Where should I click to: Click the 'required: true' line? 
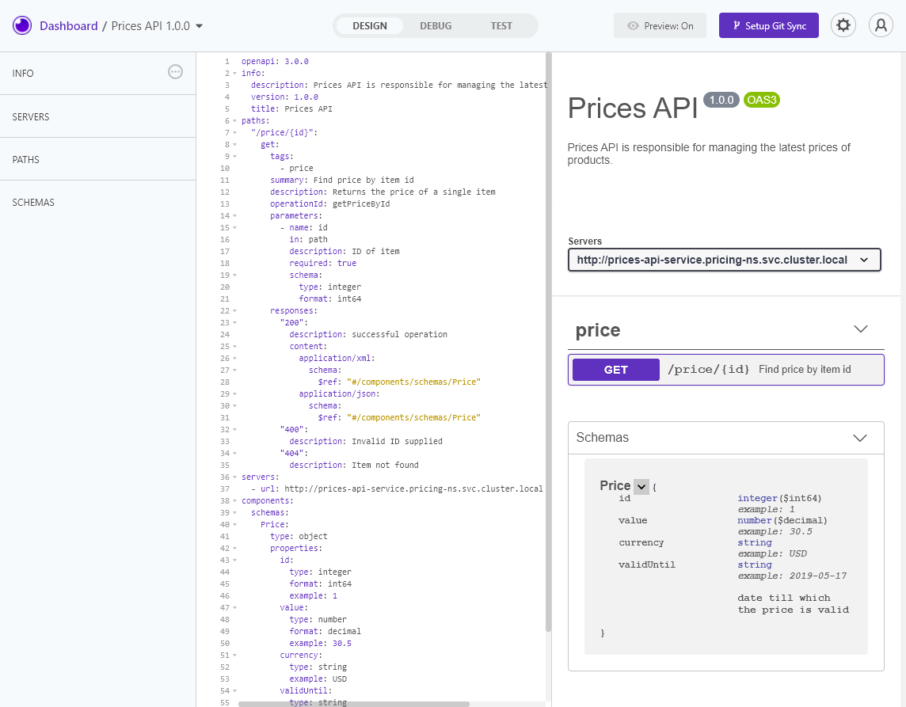tap(323, 264)
